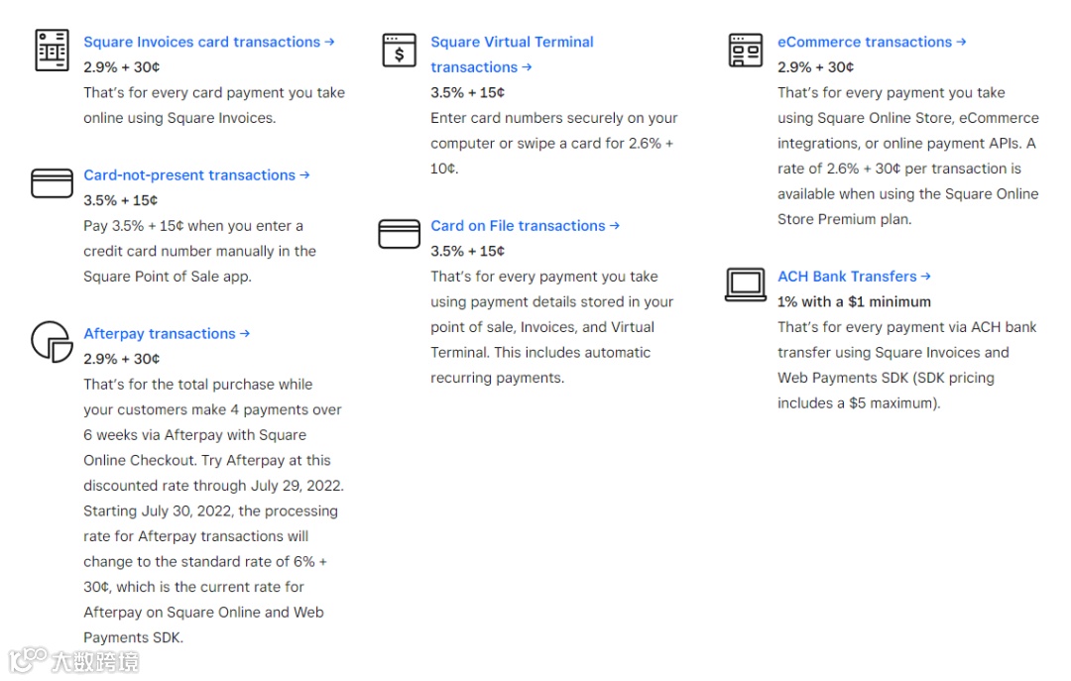Click 'Payments SDK.' at end of Afterpay description
1071x681 pixels.
point(133,637)
